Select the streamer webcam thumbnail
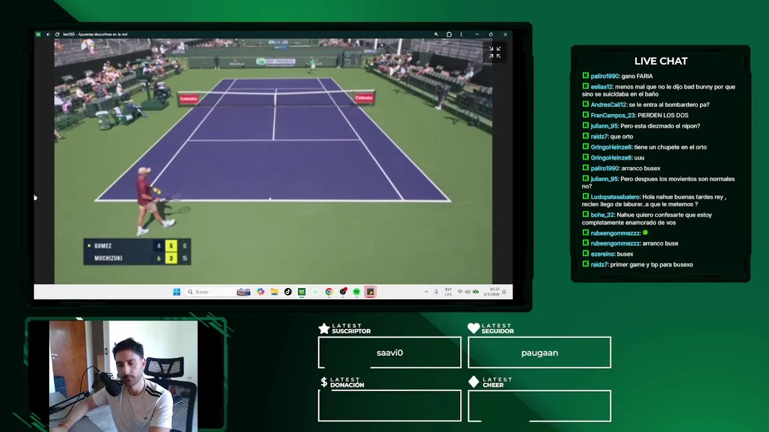Screen dimensions: 769x432 click(123, 376)
